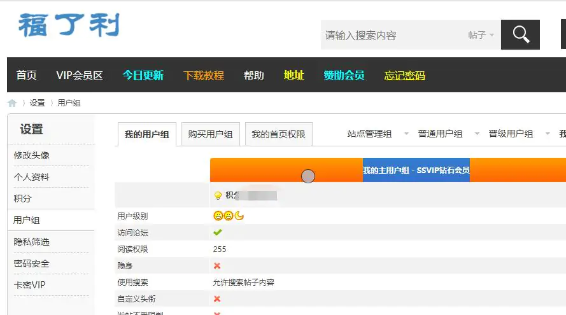The image size is (566, 315).
Task: Open 密码安全 in settings sidebar
Action: pos(31,263)
